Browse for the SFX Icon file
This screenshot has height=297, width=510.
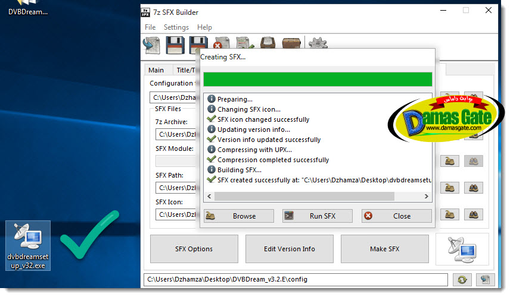tap(449, 214)
